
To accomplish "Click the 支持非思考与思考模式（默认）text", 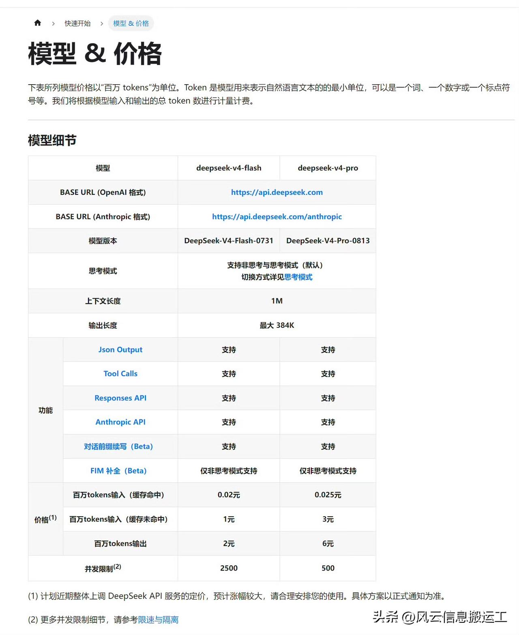I will [x=275, y=265].
